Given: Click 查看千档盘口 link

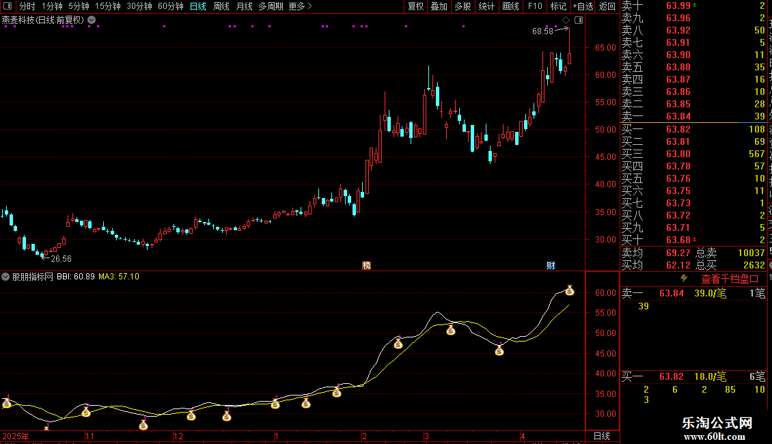Looking at the screenshot, I should pos(730,279).
